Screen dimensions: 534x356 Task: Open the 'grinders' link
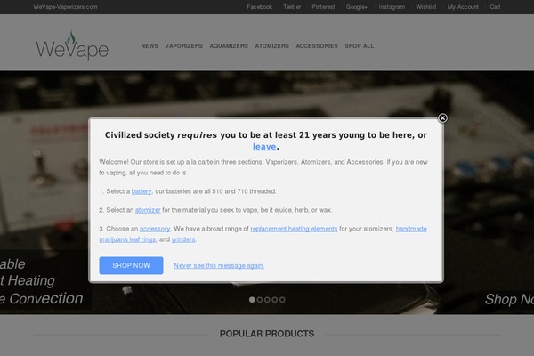point(183,239)
